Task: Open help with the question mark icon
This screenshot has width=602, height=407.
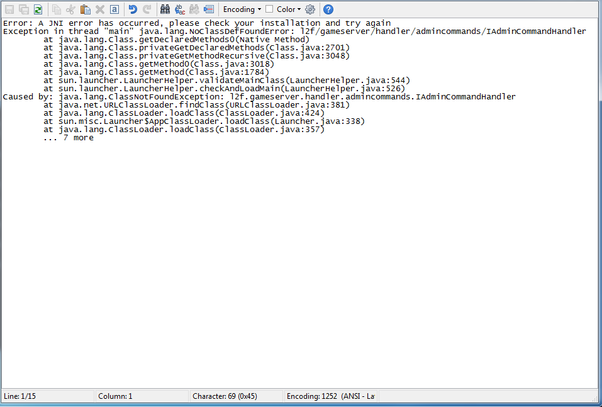Action: coord(328,9)
